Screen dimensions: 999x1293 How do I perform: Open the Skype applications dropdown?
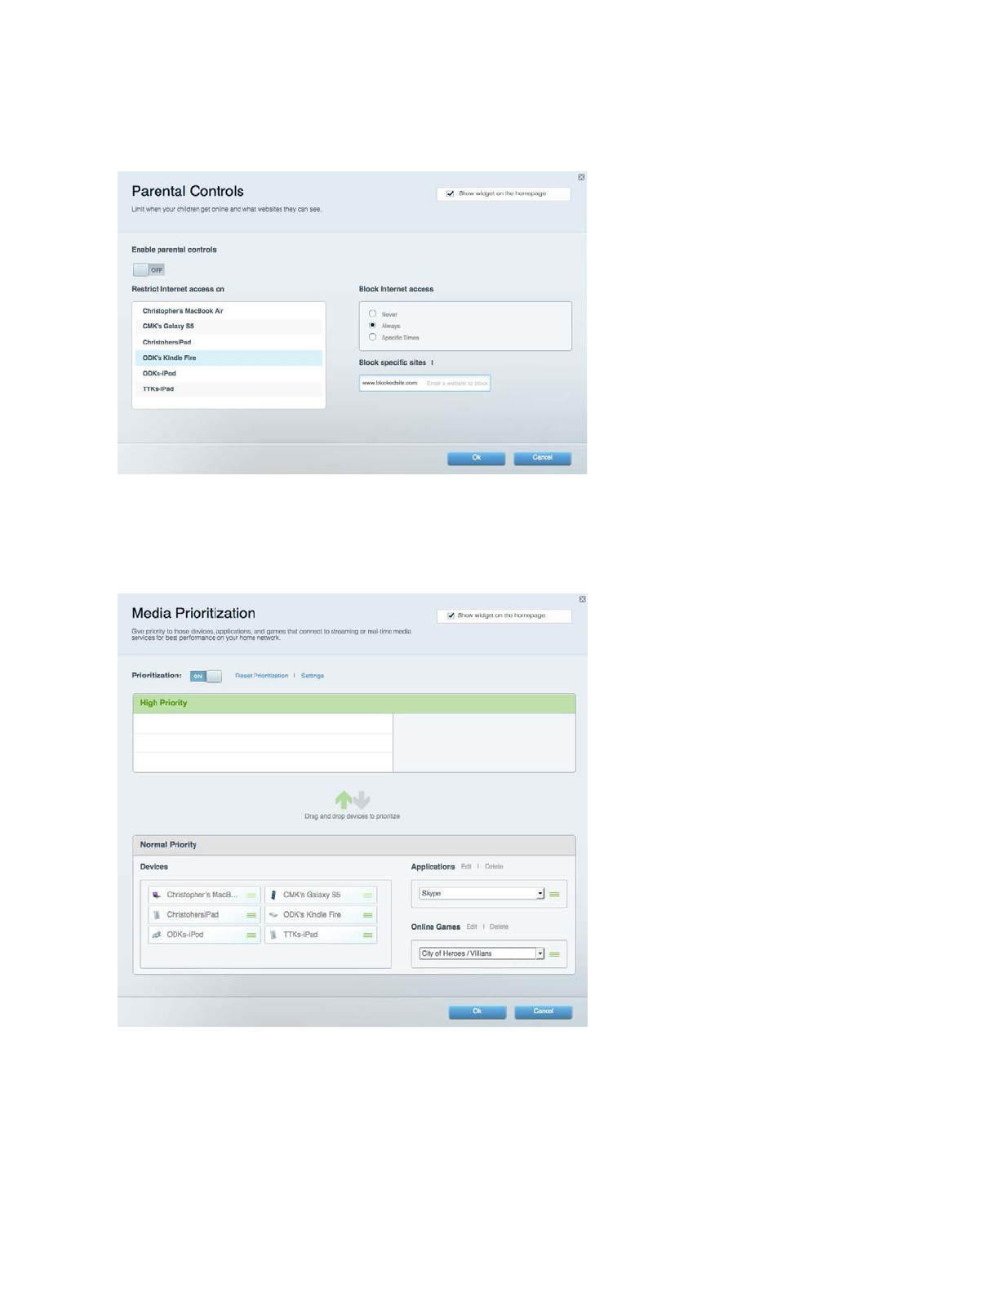tap(539, 894)
